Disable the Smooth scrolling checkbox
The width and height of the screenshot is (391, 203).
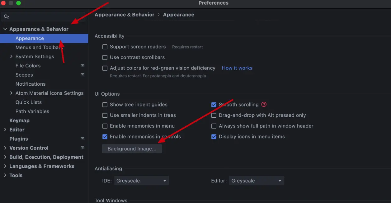coord(214,105)
